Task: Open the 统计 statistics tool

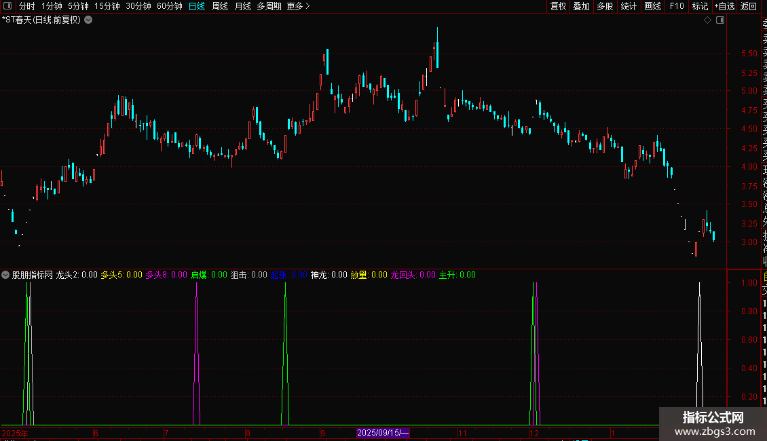Action: tap(629, 6)
